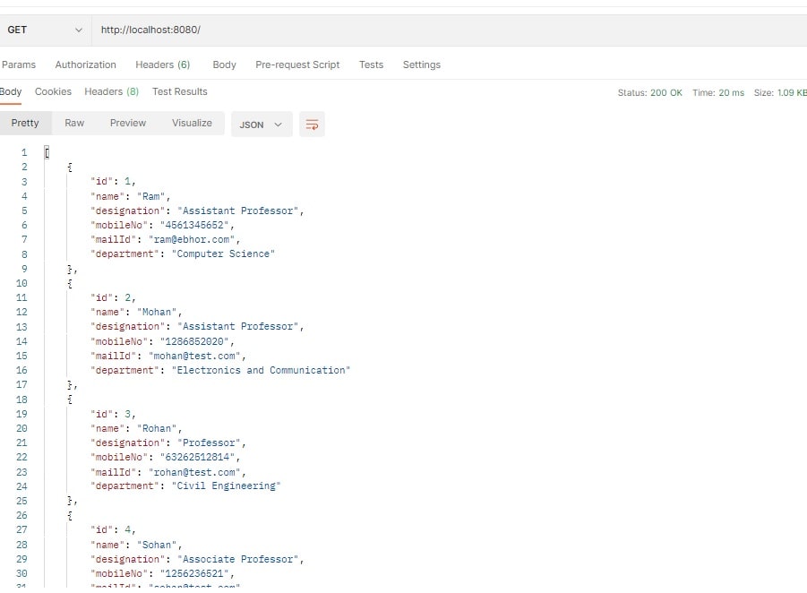Switch to the Params tab
This screenshot has height=593, width=807.
pos(19,64)
